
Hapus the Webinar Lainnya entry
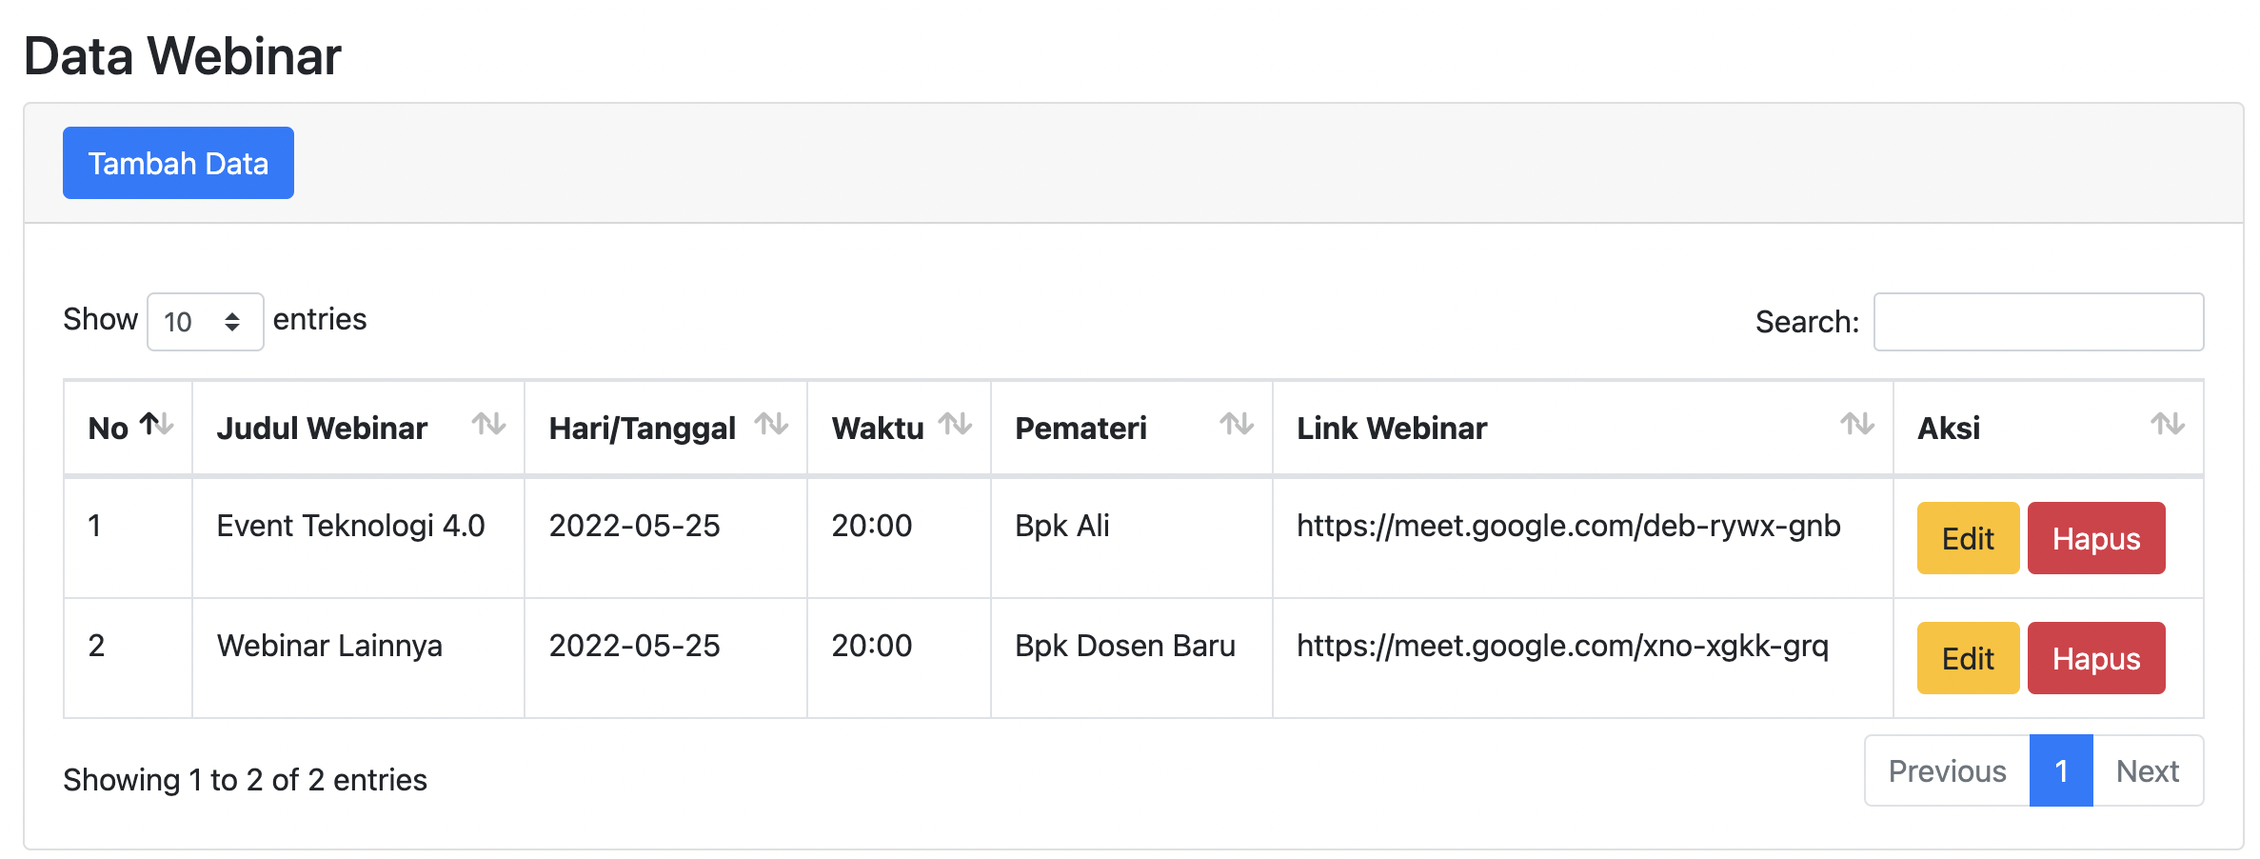tap(2096, 657)
